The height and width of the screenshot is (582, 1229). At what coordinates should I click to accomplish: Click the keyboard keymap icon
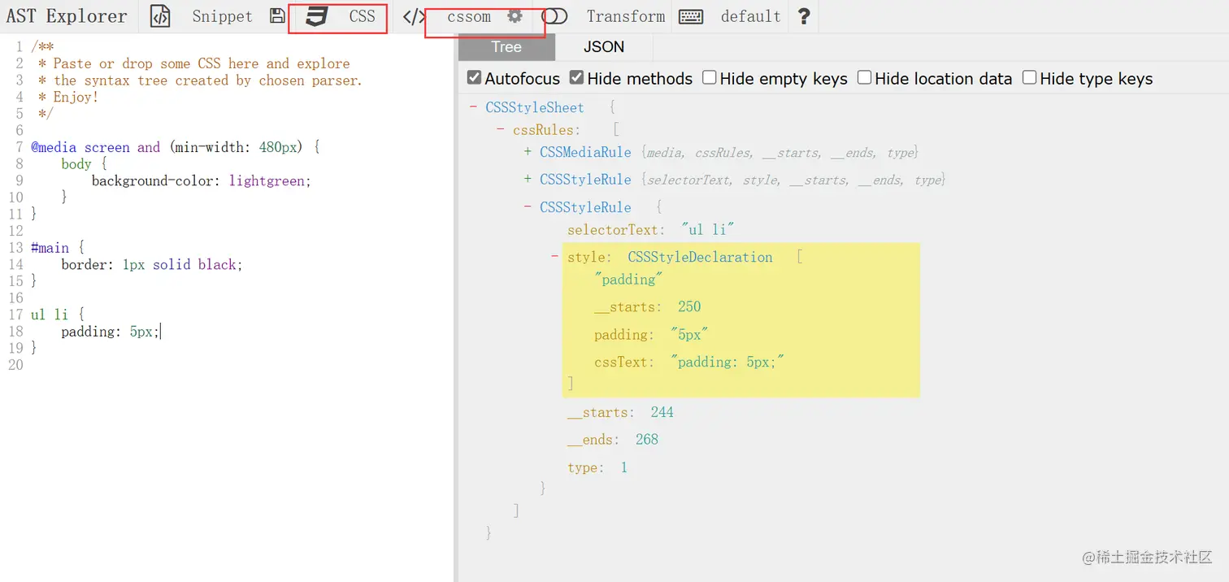coord(691,16)
